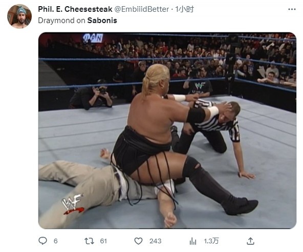This screenshot has width=303, height=252.
Task: Open the three-dot more options menu
Action: 292,9
